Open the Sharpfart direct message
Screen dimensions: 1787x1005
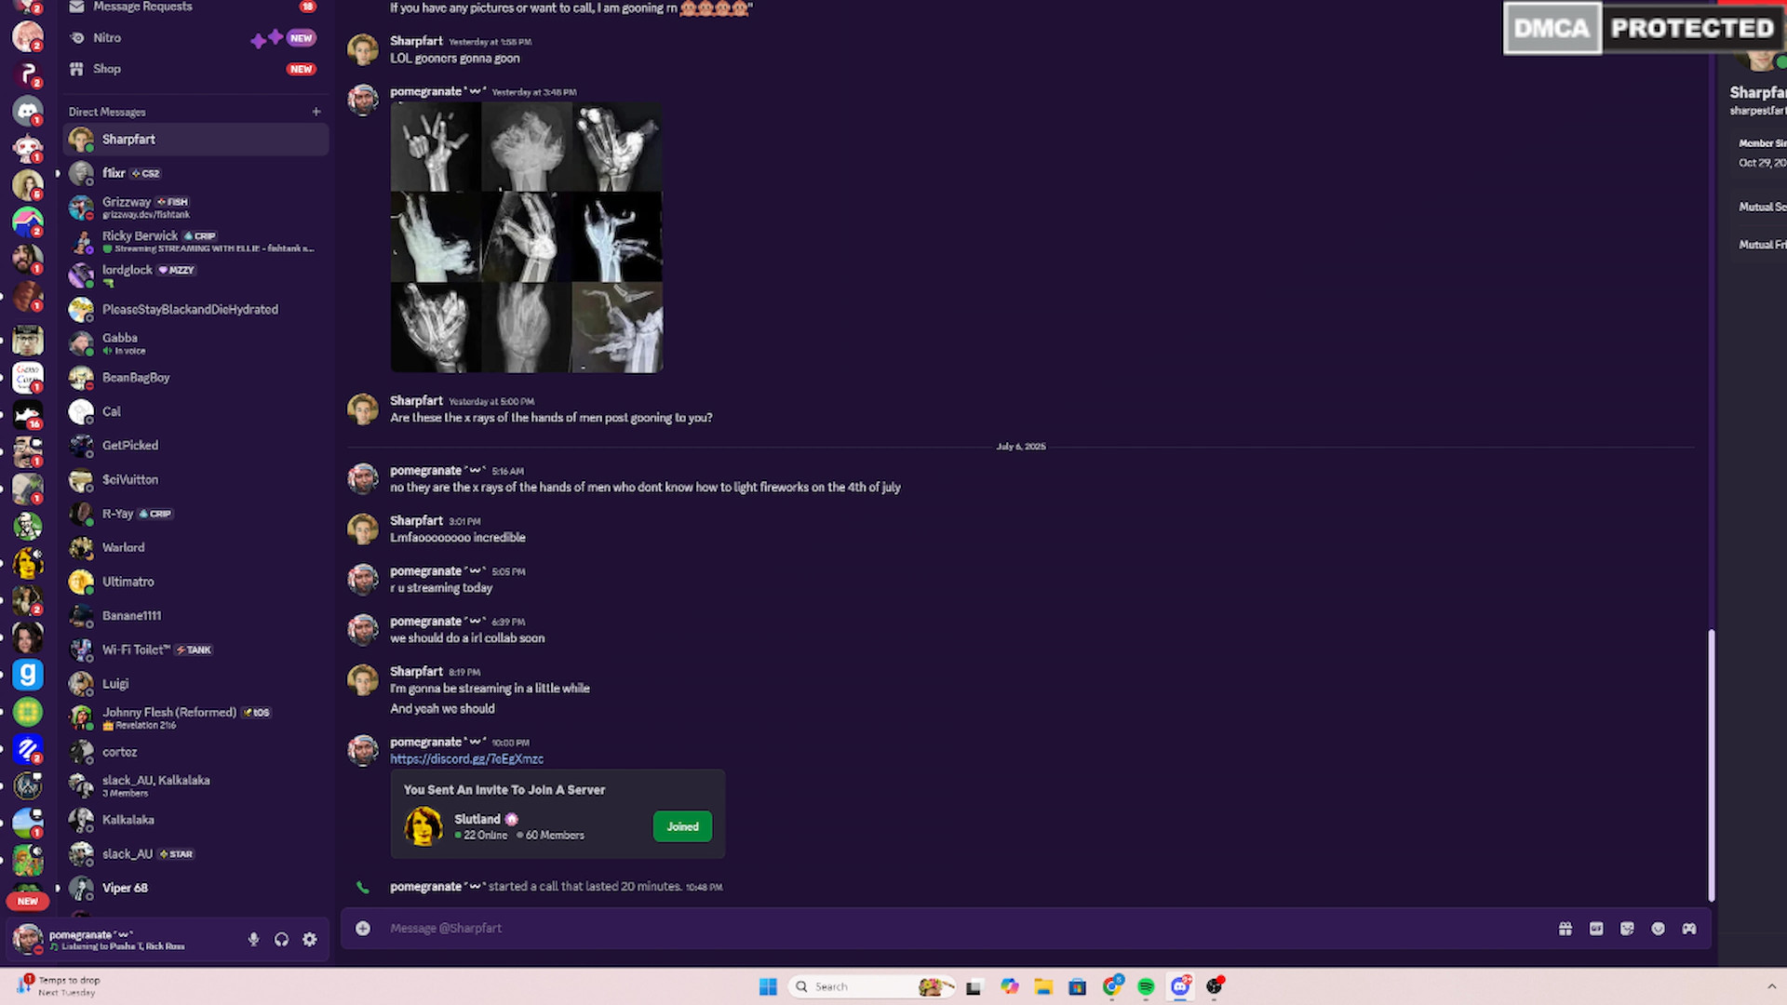tap(195, 140)
